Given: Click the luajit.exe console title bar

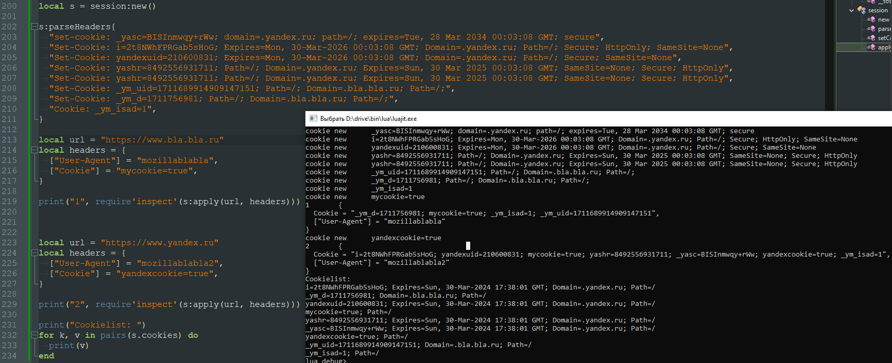Looking at the screenshot, I should click(x=598, y=119).
